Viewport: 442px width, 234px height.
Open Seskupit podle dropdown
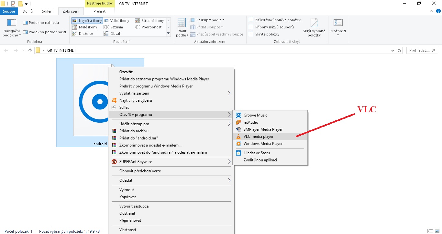207,20
